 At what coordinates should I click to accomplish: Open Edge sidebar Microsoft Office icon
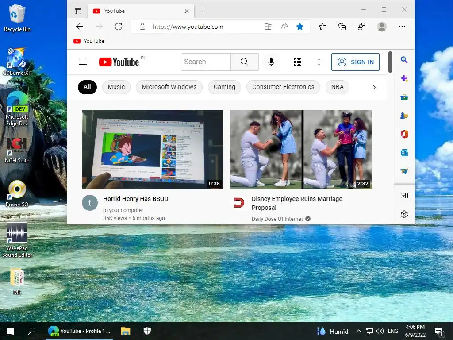(x=404, y=134)
